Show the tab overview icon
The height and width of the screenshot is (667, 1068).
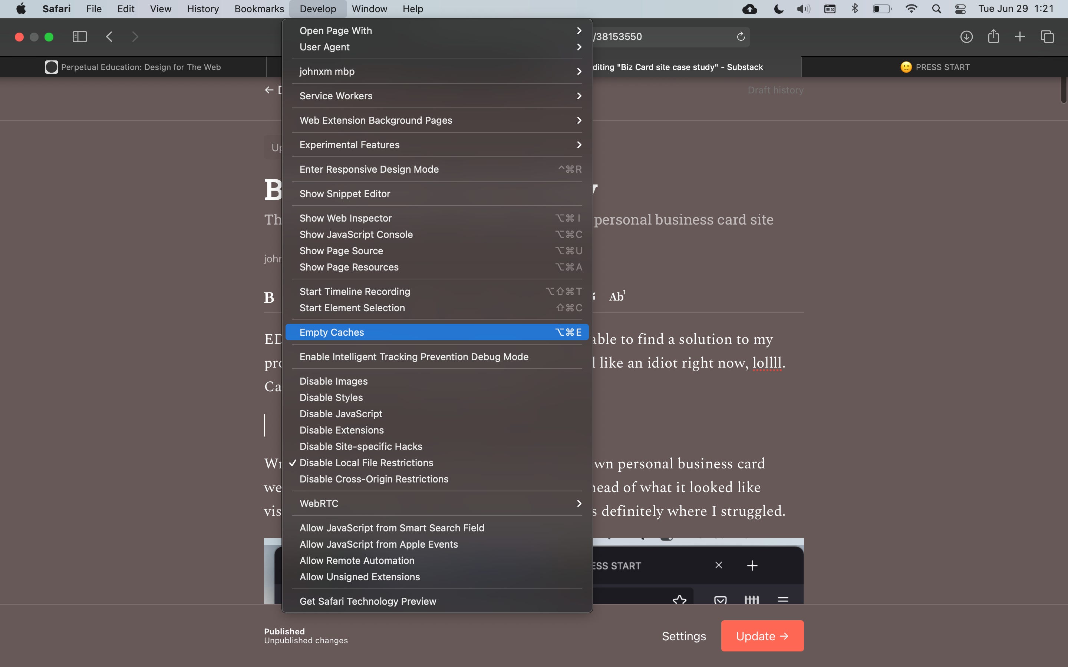click(1047, 37)
